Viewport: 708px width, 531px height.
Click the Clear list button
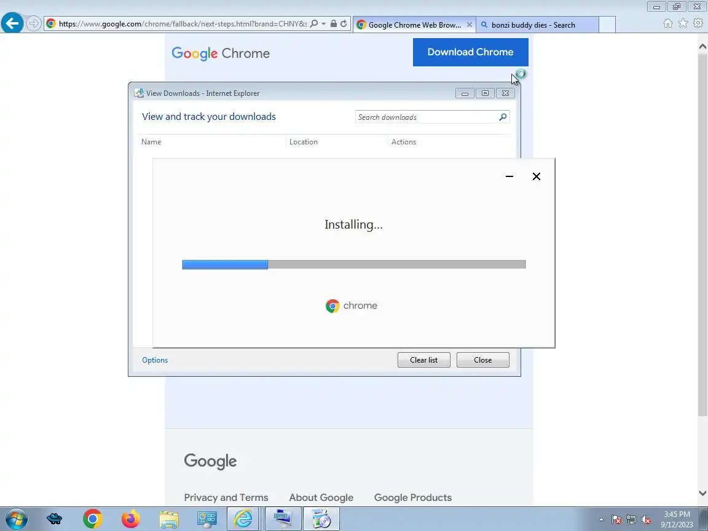click(423, 360)
